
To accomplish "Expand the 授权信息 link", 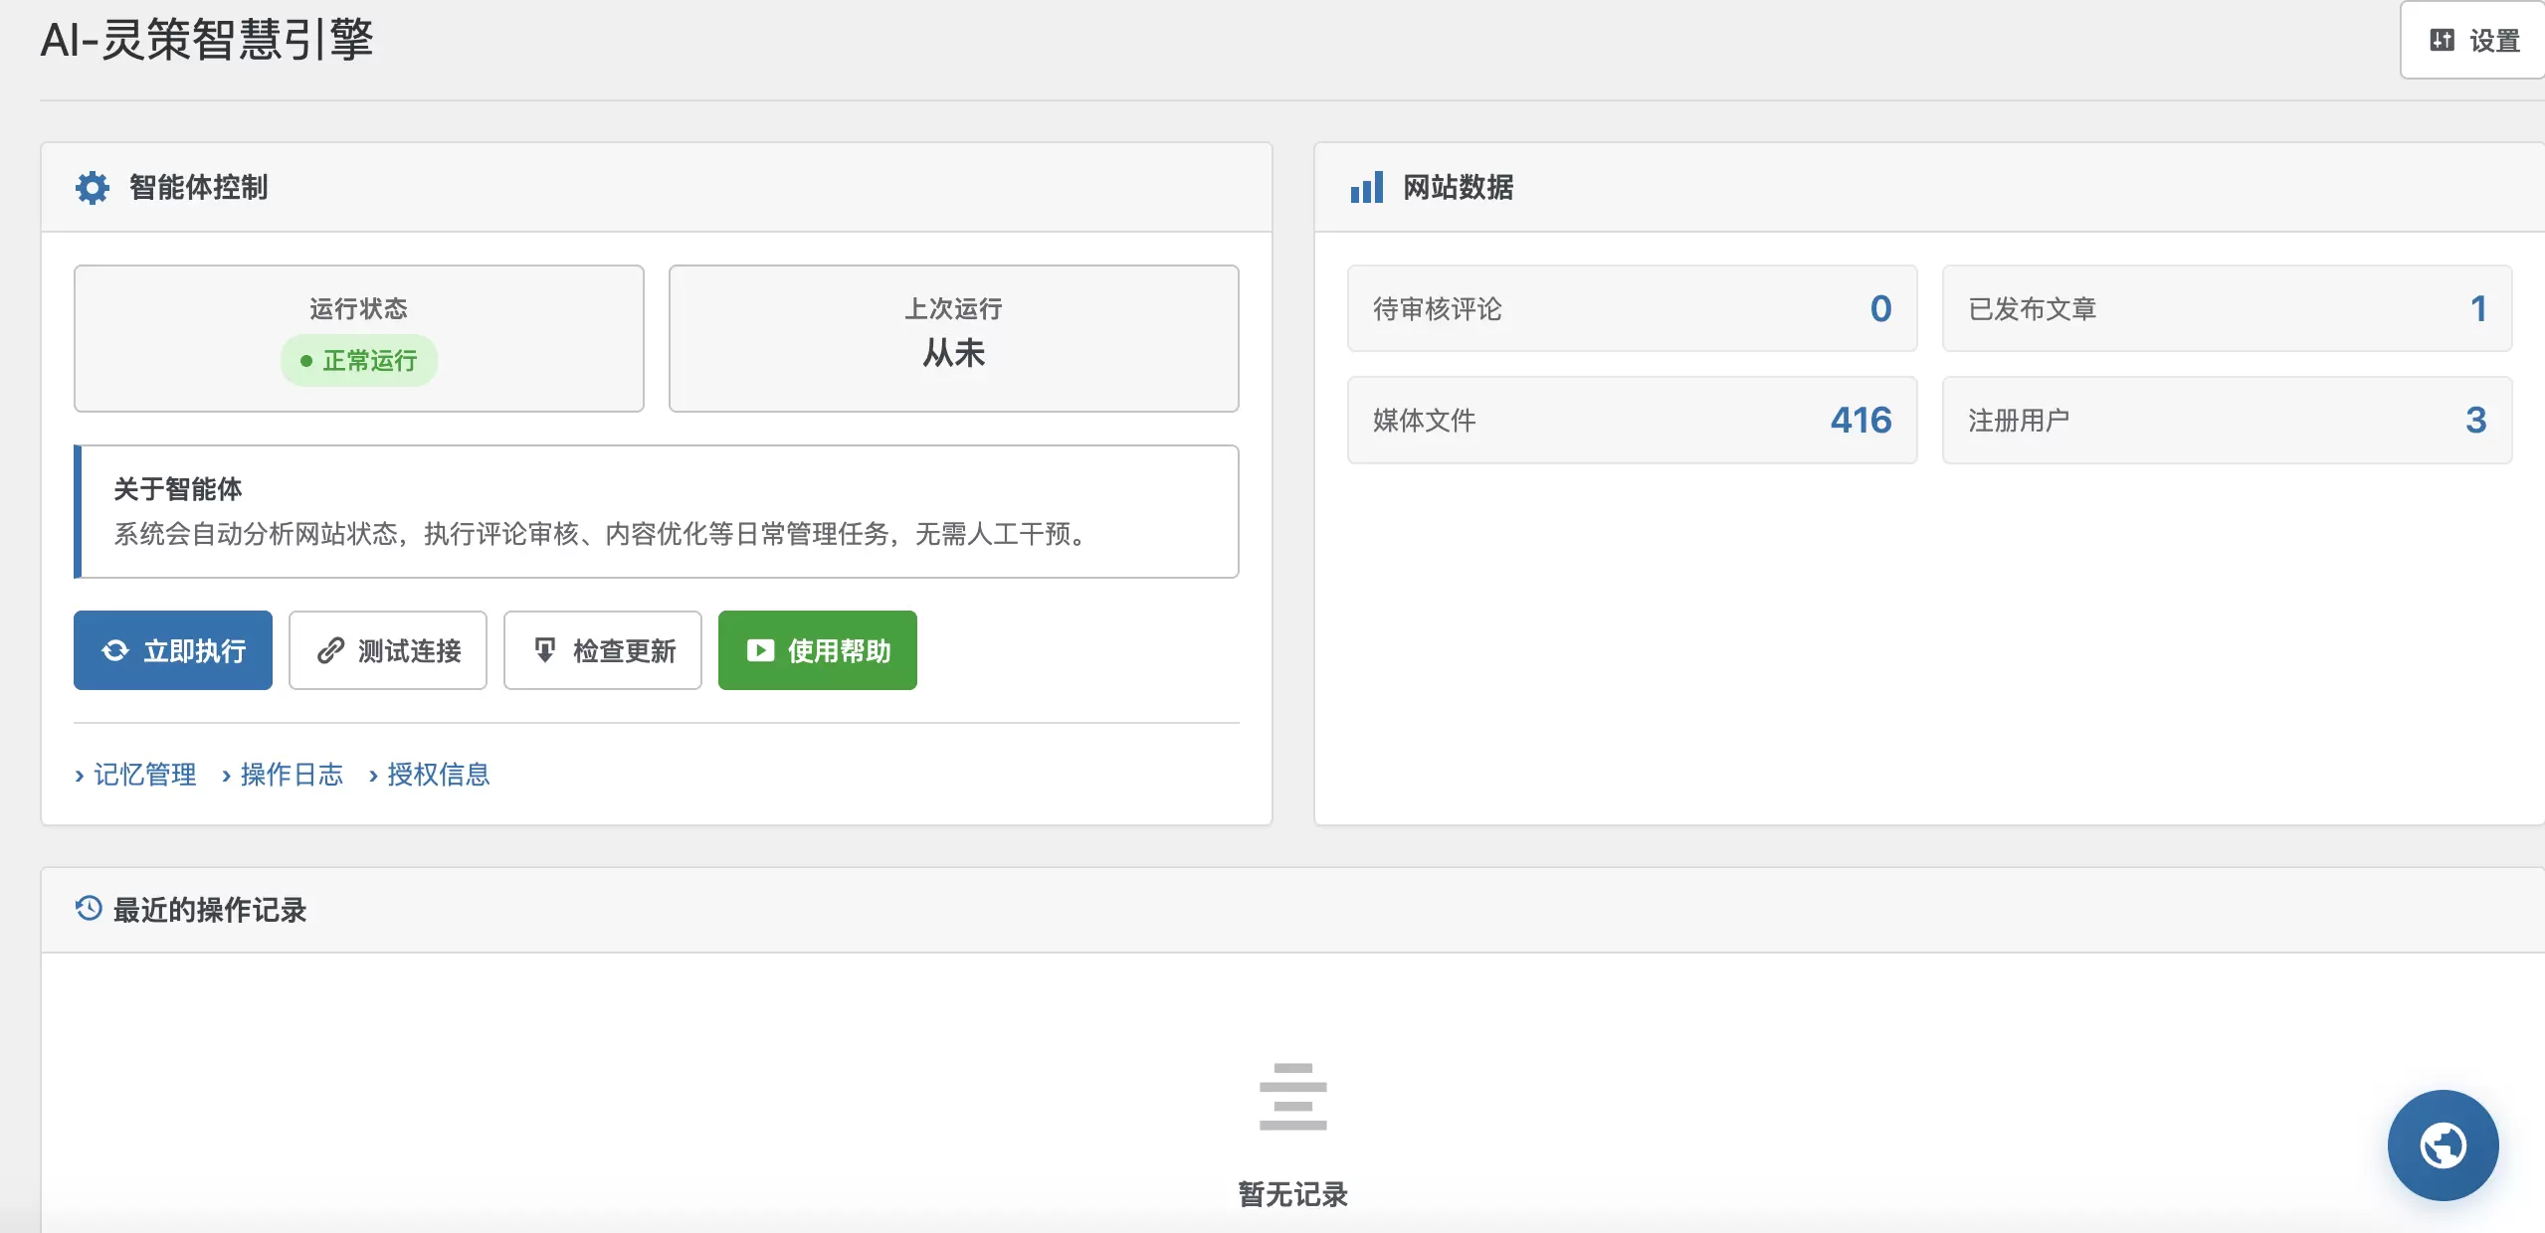I will pyautogui.click(x=430, y=775).
